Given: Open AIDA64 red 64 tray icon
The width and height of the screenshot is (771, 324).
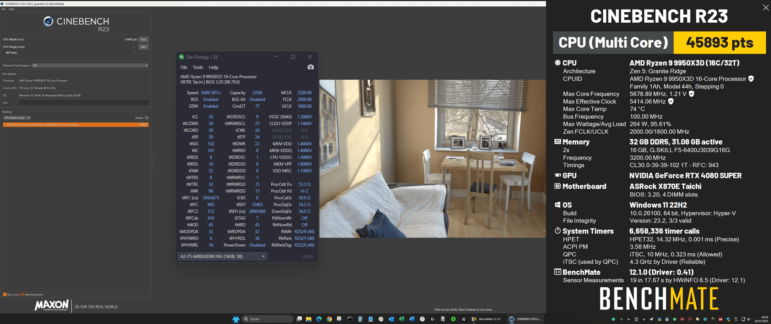Looking at the screenshot, I should click(x=721, y=319).
